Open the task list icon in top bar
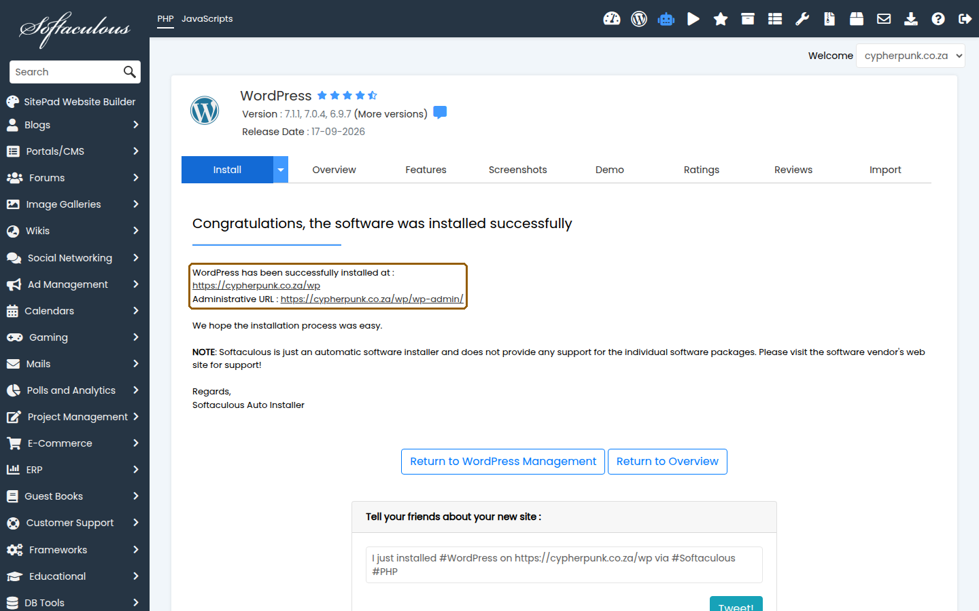 (x=775, y=19)
